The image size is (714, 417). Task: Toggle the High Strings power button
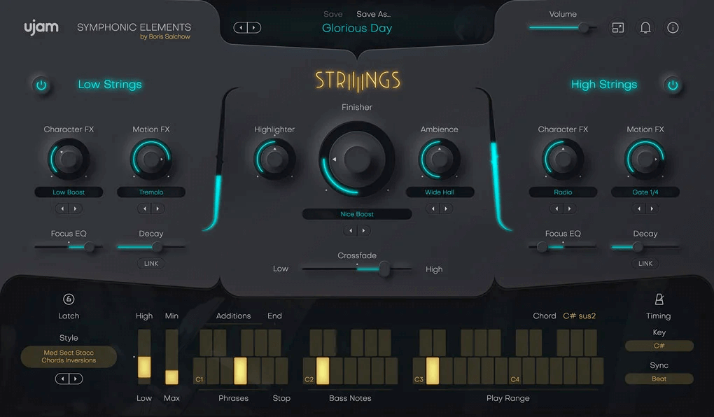coord(671,84)
